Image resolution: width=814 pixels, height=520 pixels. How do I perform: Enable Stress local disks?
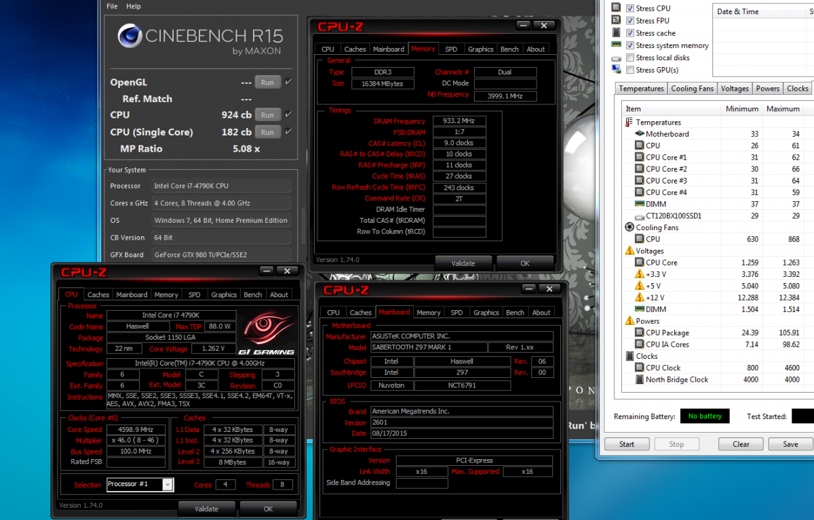[x=630, y=58]
